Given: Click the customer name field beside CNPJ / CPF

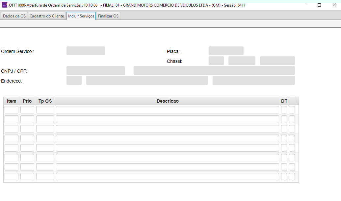Looking at the screenshot, I should click(214, 71).
